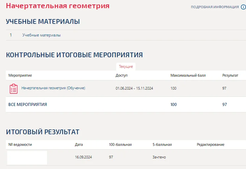
Task: Click row number 1 in Учебные материалы list
Action: point(11,35)
